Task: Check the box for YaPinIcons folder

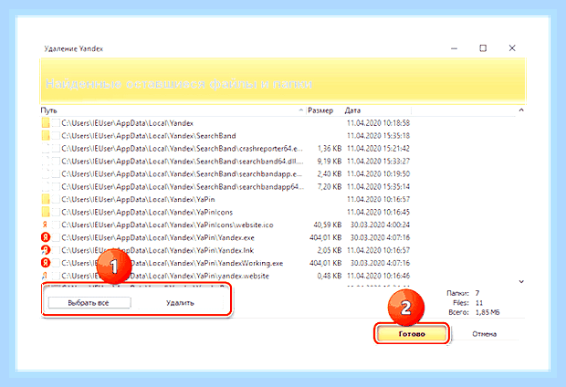Action: pyautogui.click(x=56, y=212)
